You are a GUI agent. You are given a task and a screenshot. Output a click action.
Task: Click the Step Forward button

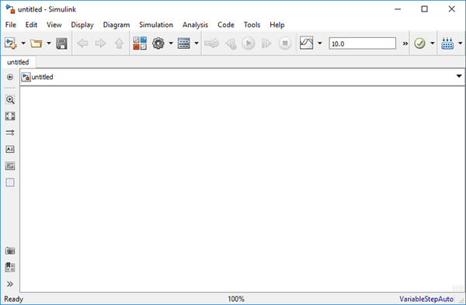tap(266, 43)
